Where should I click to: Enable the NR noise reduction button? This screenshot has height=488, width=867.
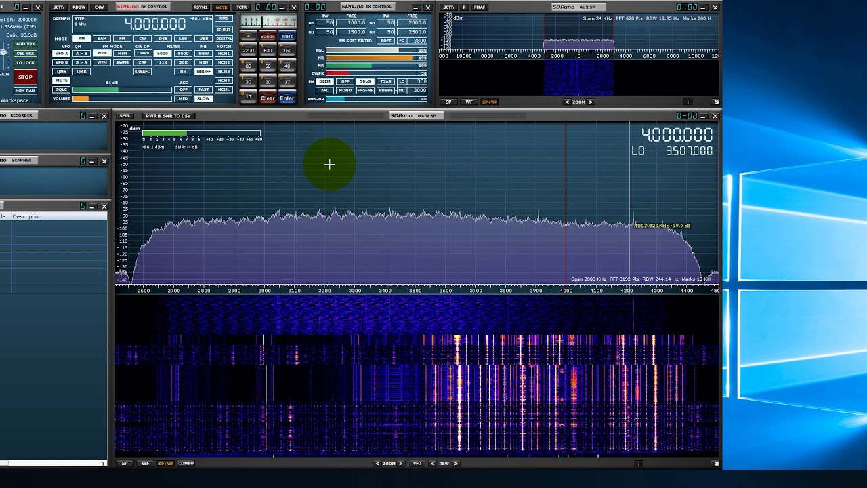[183, 71]
